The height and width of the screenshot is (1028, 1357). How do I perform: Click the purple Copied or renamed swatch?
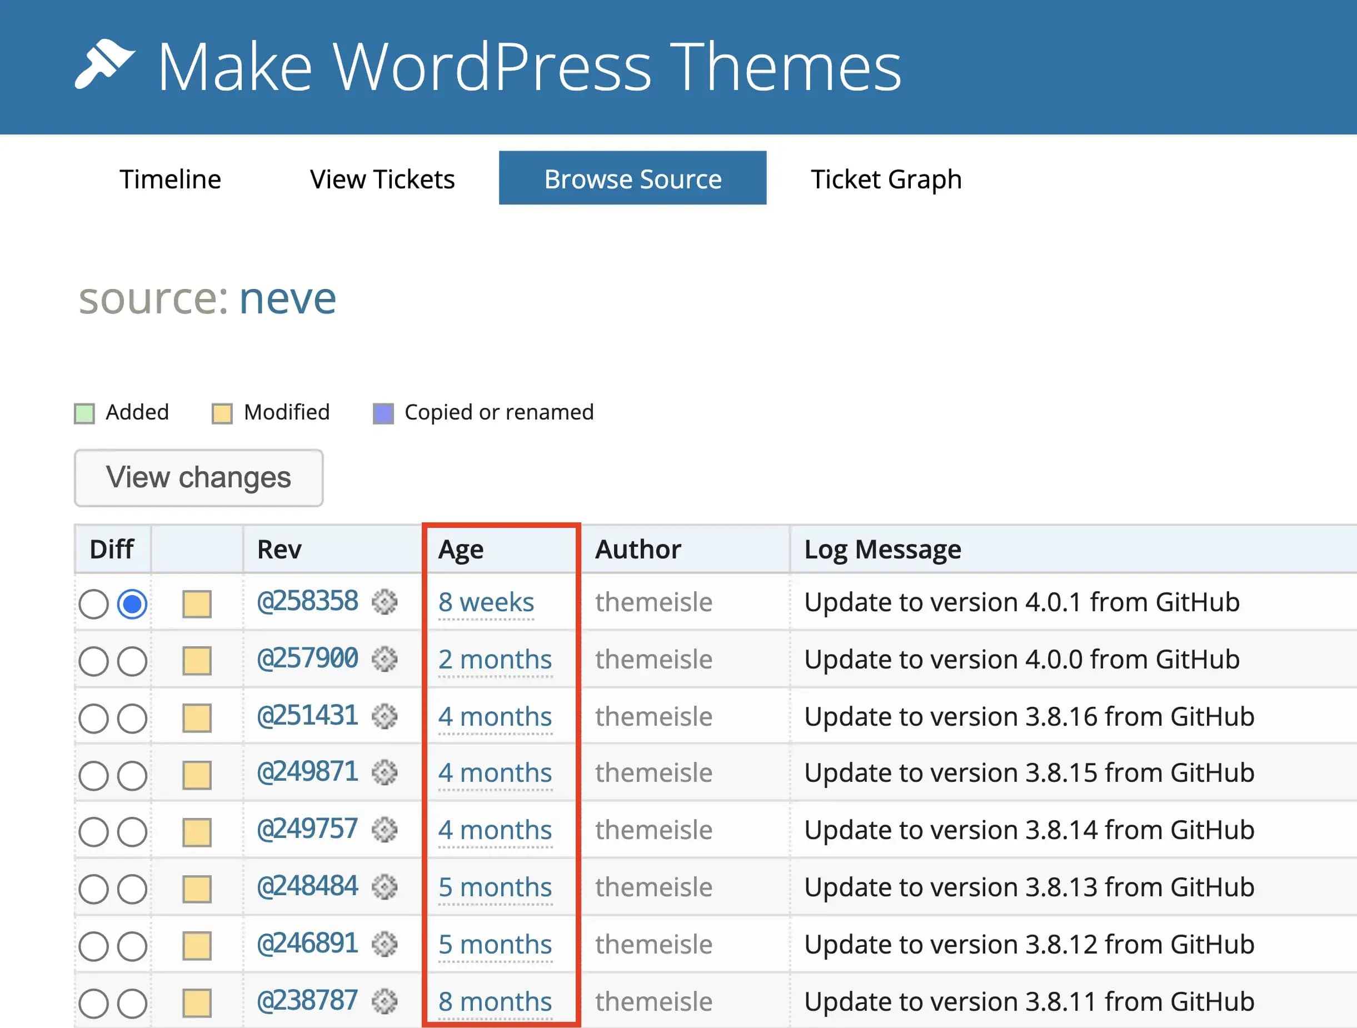(x=383, y=413)
